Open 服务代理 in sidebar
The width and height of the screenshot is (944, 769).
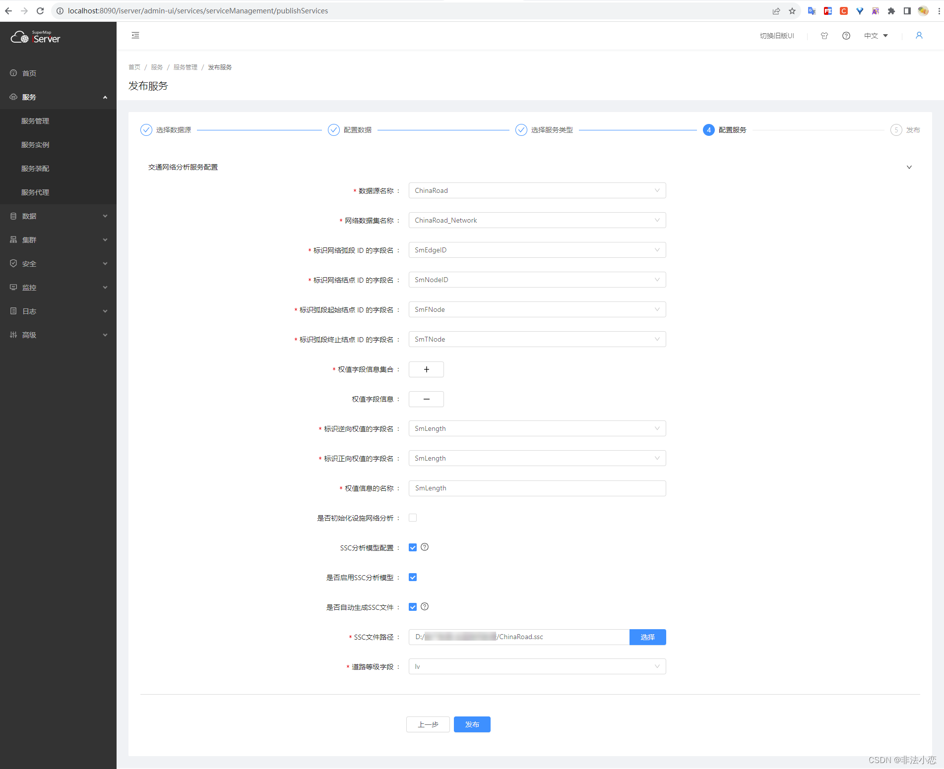pyautogui.click(x=58, y=192)
